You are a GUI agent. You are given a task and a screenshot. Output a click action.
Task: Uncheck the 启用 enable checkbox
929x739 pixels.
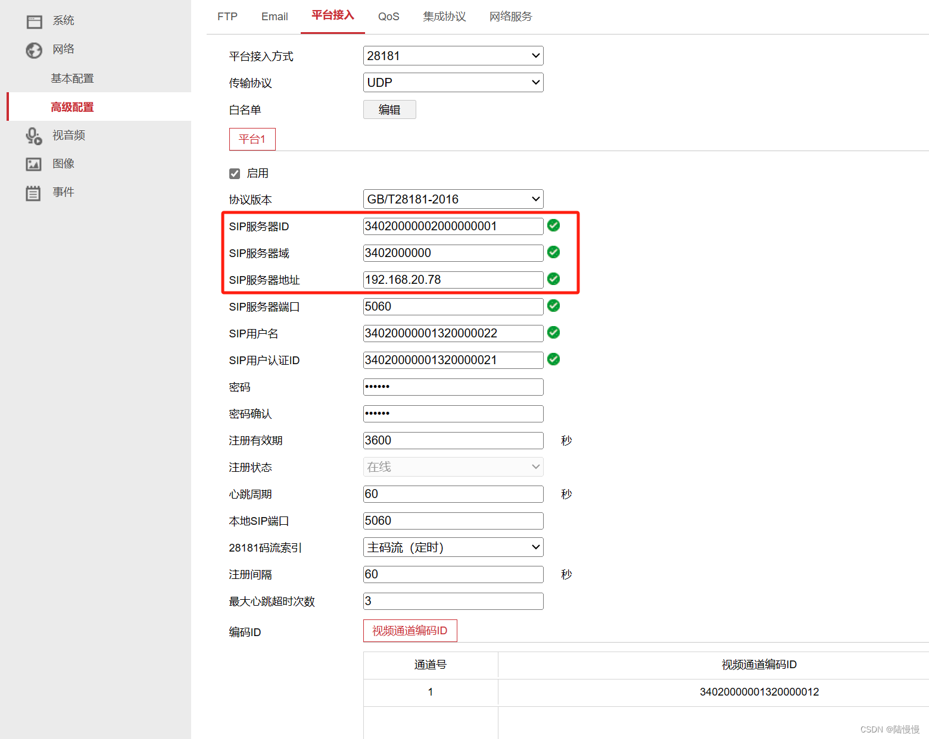(x=235, y=173)
